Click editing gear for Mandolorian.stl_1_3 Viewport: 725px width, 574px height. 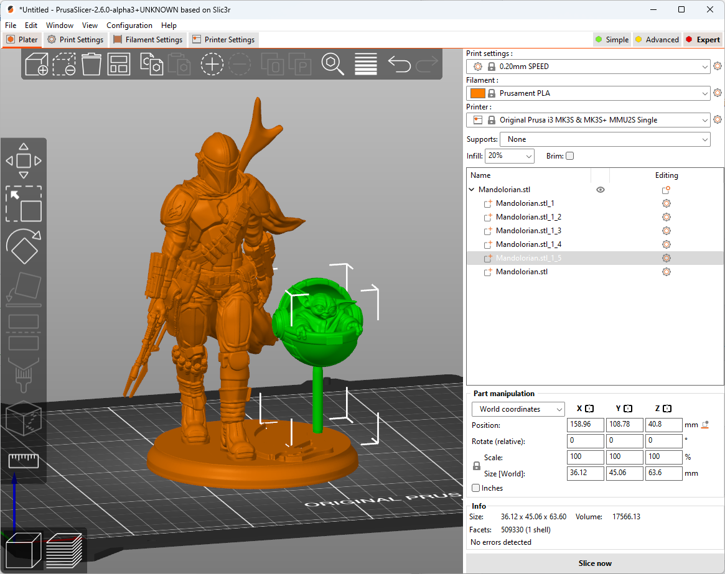[667, 231]
